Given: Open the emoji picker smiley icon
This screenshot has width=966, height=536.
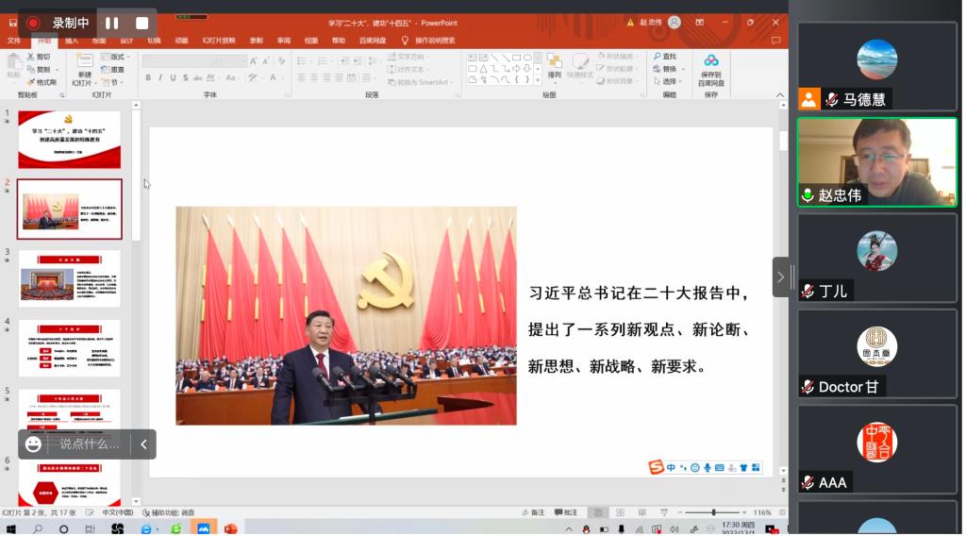Looking at the screenshot, I should tap(33, 444).
